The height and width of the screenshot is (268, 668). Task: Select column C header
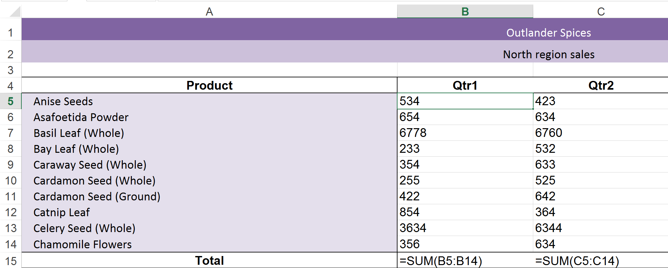pos(601,12)
